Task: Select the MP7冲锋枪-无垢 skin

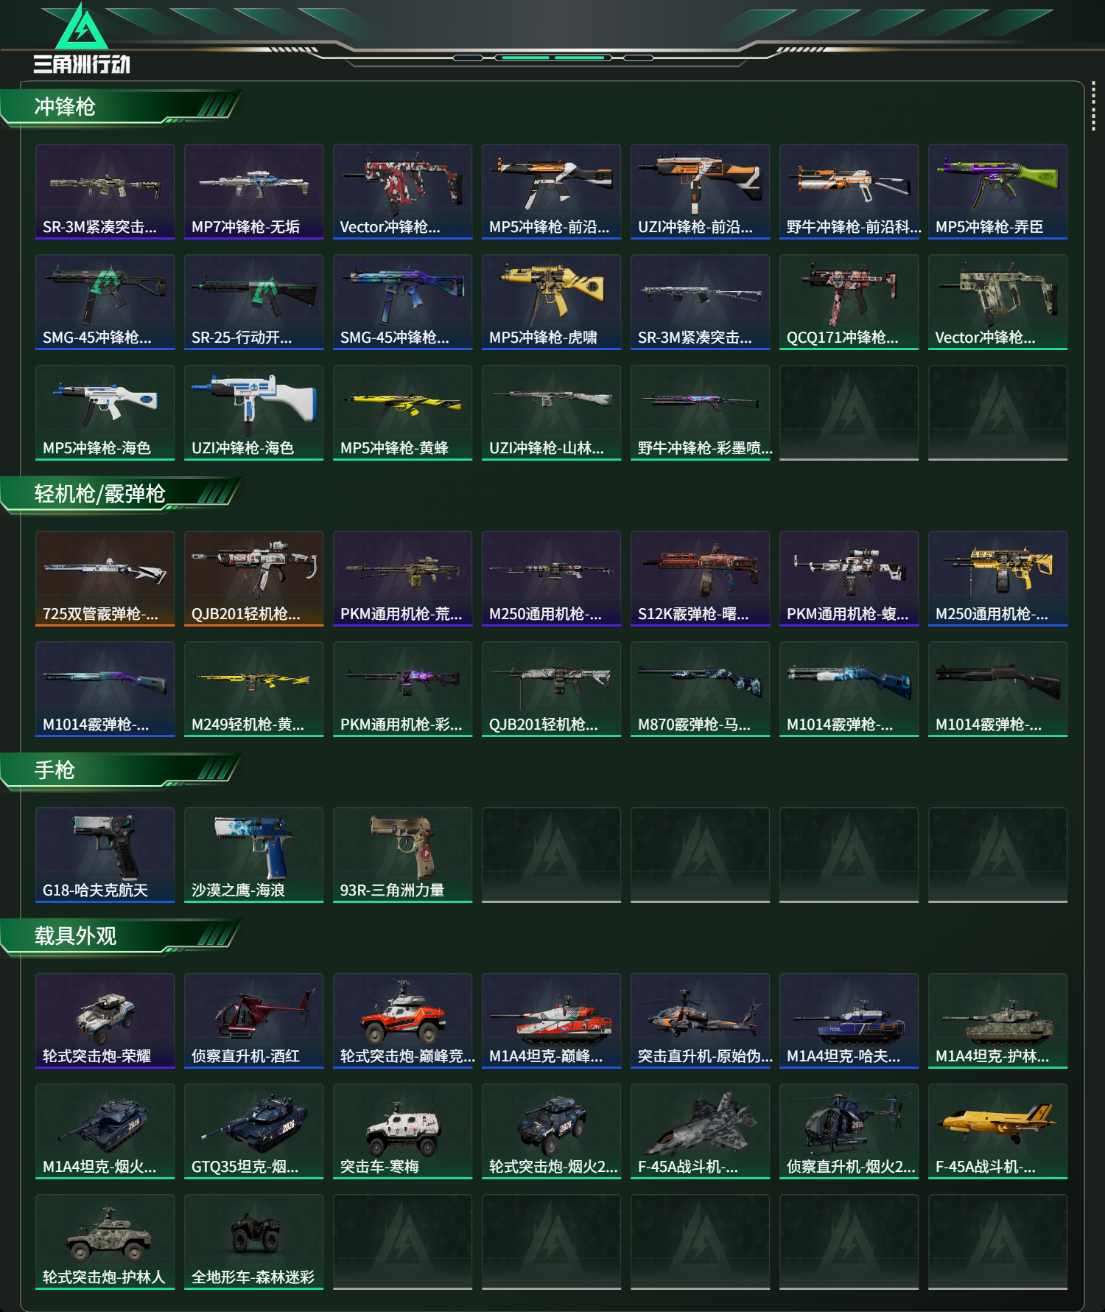Action: pyautogui.click(x=253, y=192)
